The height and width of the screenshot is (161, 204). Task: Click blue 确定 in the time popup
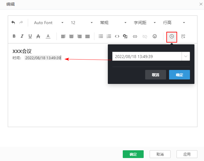click(180, 75)
